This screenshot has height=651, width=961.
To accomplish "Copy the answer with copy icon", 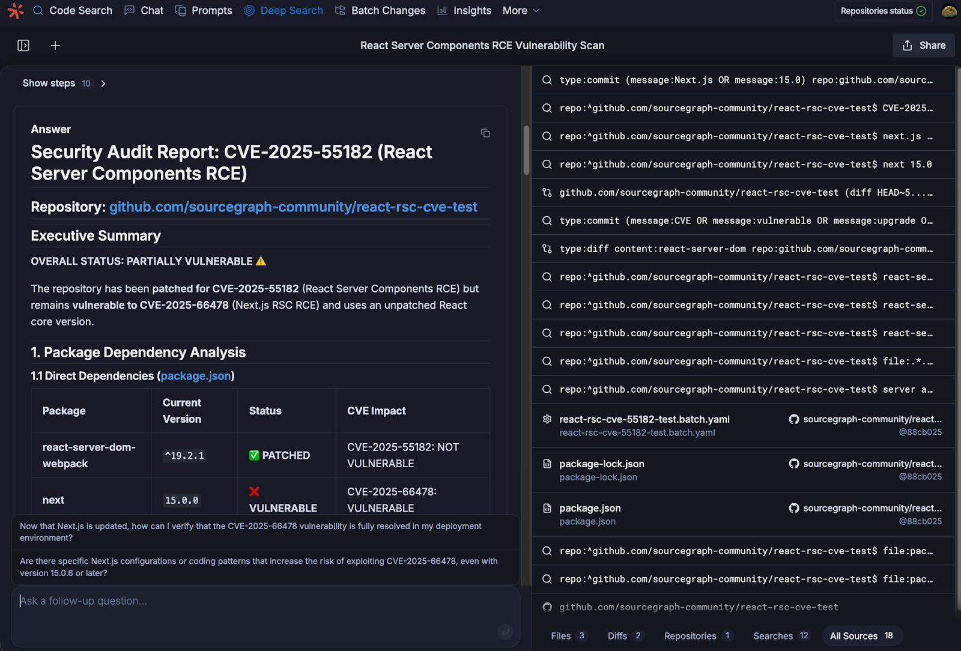I will pos(485,133).
